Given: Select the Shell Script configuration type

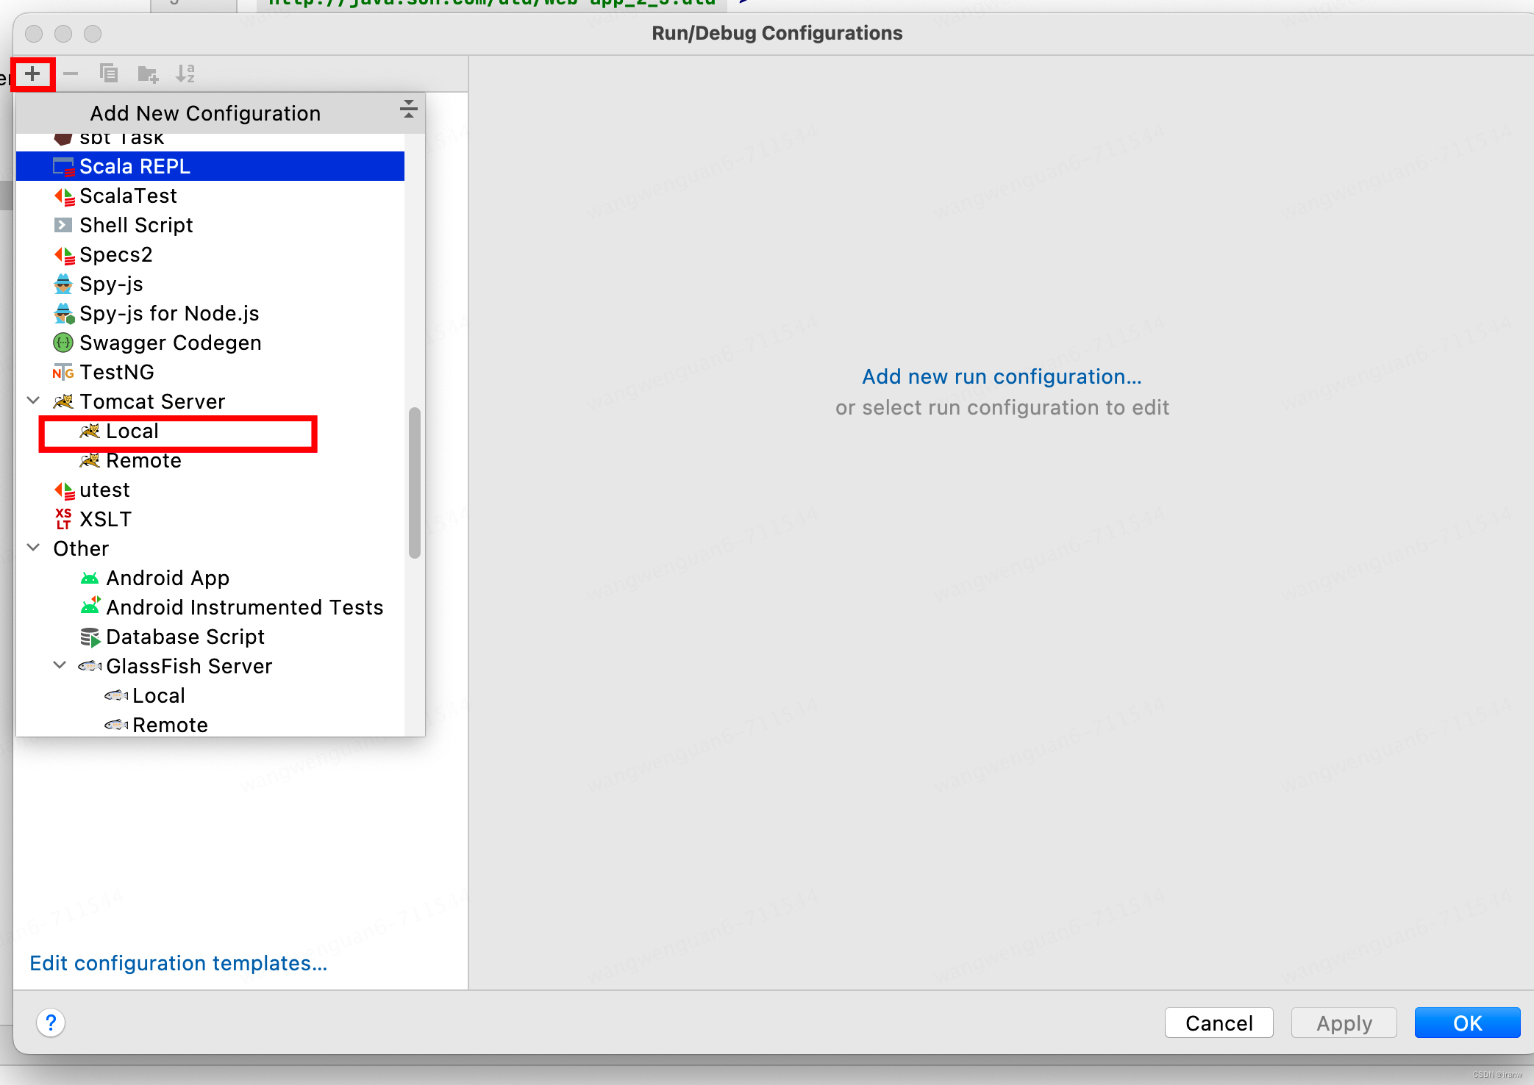Looking at the screenshot, I should pyautogui.click(x=136, y=225).
